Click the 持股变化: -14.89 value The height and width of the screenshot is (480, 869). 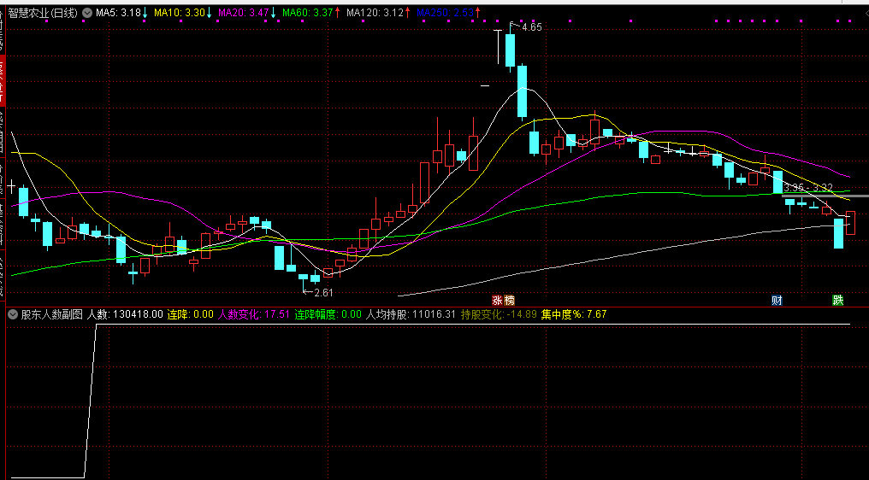(499, 314)
